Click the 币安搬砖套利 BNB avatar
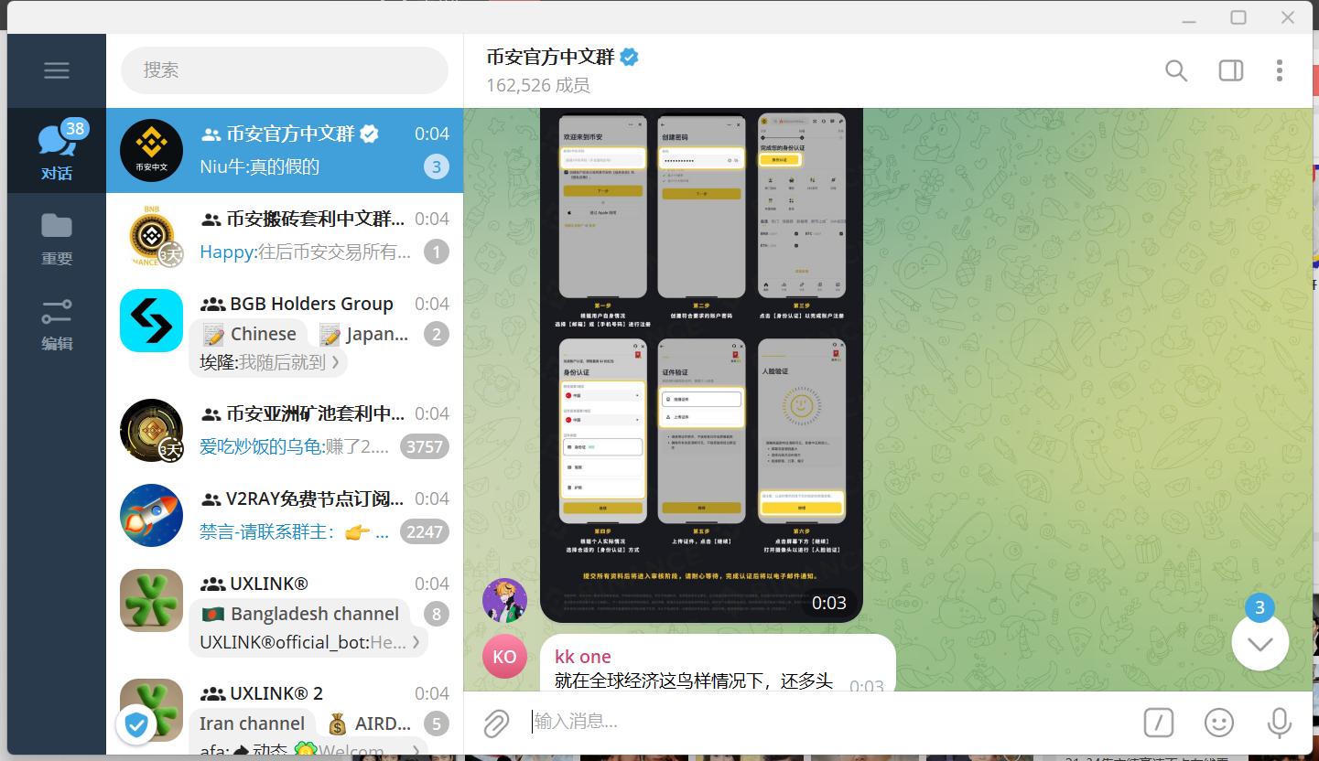 click(x=152, y=236)
